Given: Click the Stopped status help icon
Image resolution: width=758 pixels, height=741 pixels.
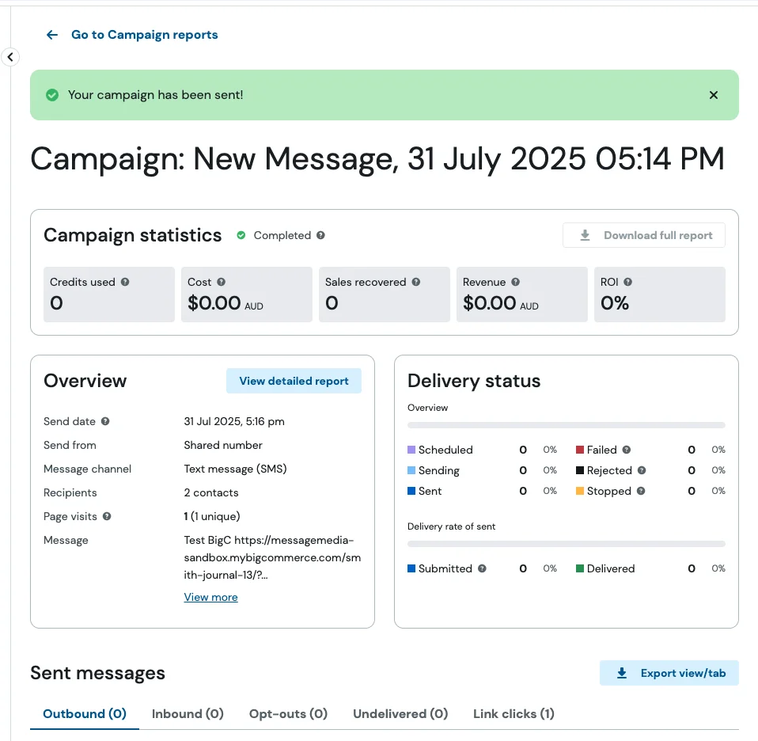Looking at the screenshot, I should pyautogui.click(x=641, y=491).
